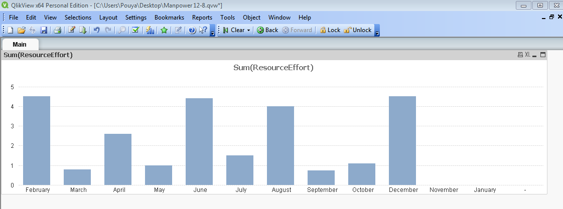Click the Print icon in the chart caption

click(520, 55)
